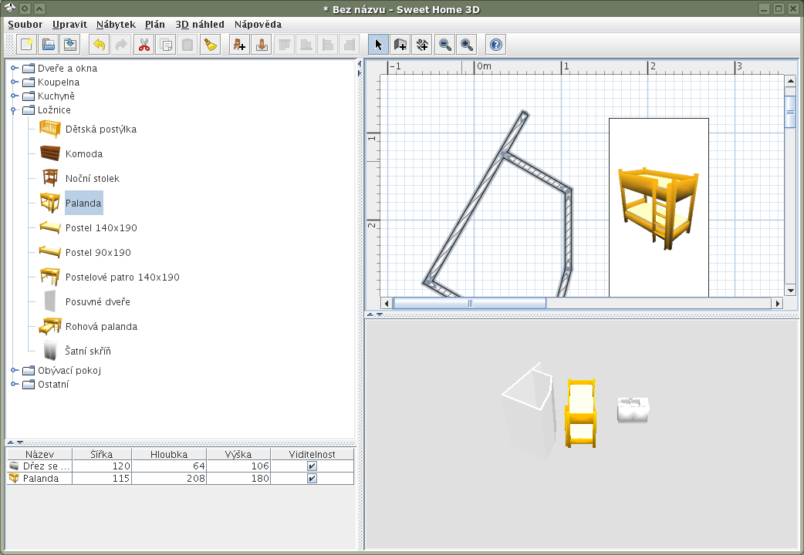
Task: Click the Zoom in magnifier icon
Action: [x=466, y=45]
